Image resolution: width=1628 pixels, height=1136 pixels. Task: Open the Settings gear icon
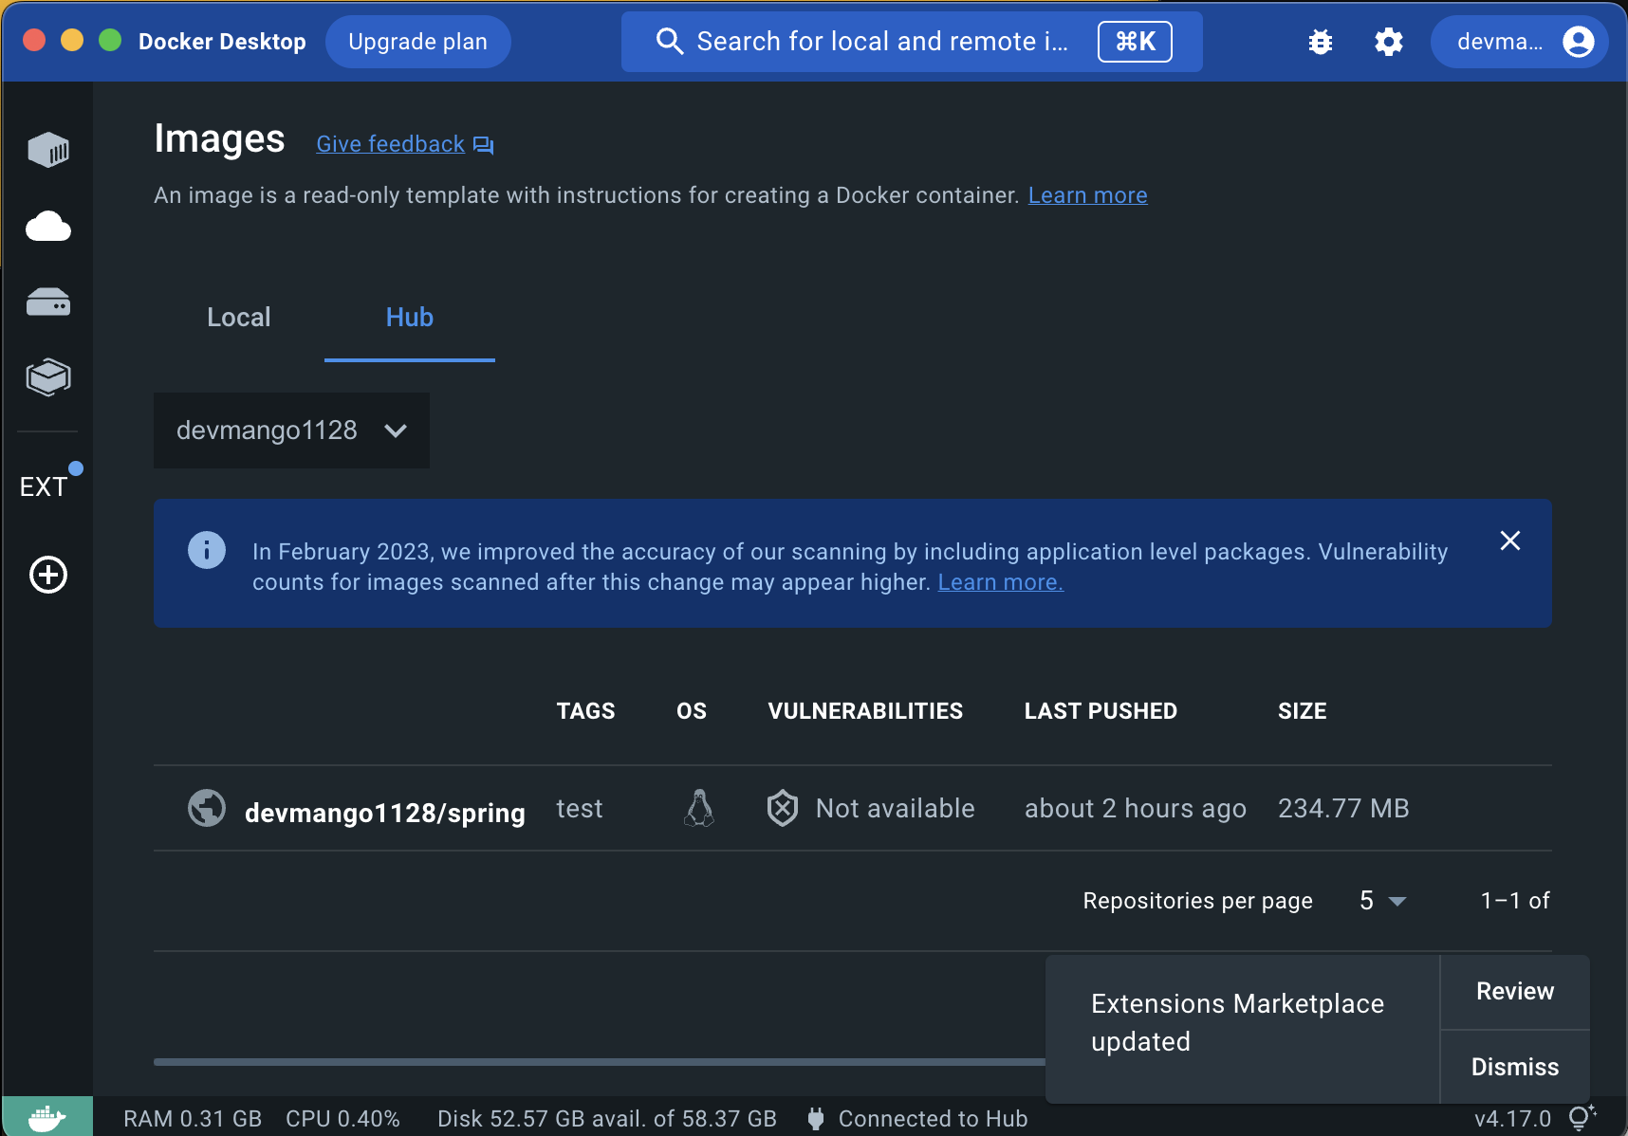(1389, 42)
